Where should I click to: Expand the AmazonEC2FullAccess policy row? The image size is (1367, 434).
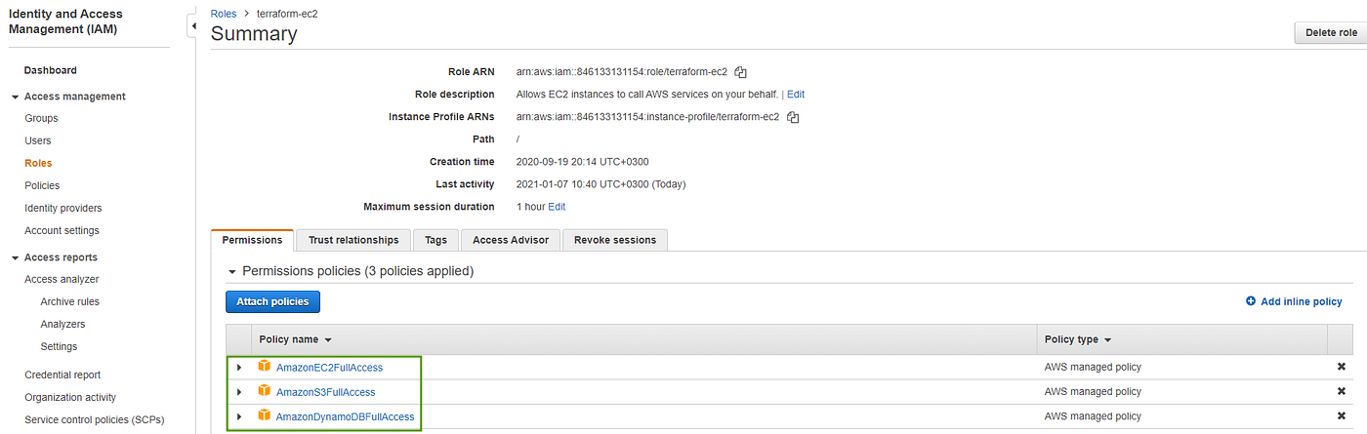pyautogui.click(x=239, y=367)
